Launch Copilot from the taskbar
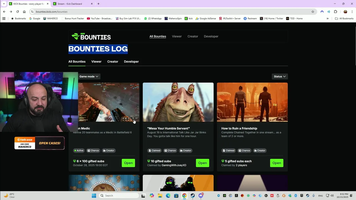Viewport: 356px width, 200px height. click(x=152, y=196)
